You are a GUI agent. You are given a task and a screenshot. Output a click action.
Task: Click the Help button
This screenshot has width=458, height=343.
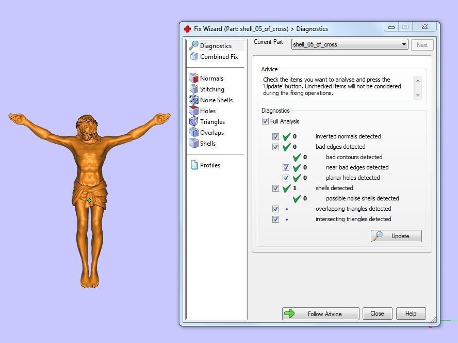(411, 314)
